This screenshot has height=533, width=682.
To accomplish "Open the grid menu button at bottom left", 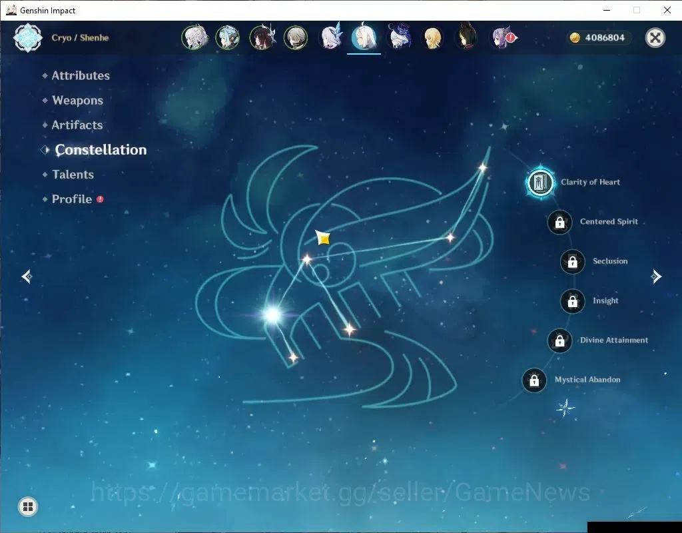I will click(28, 506).
